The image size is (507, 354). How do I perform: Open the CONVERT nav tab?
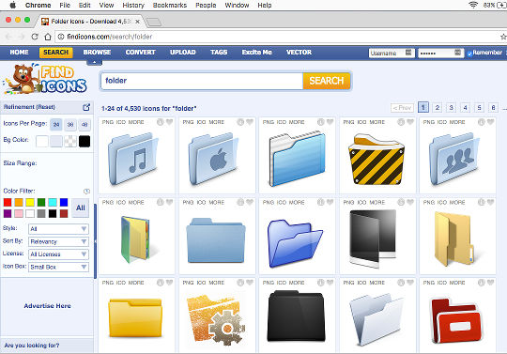tap(140, 52)
